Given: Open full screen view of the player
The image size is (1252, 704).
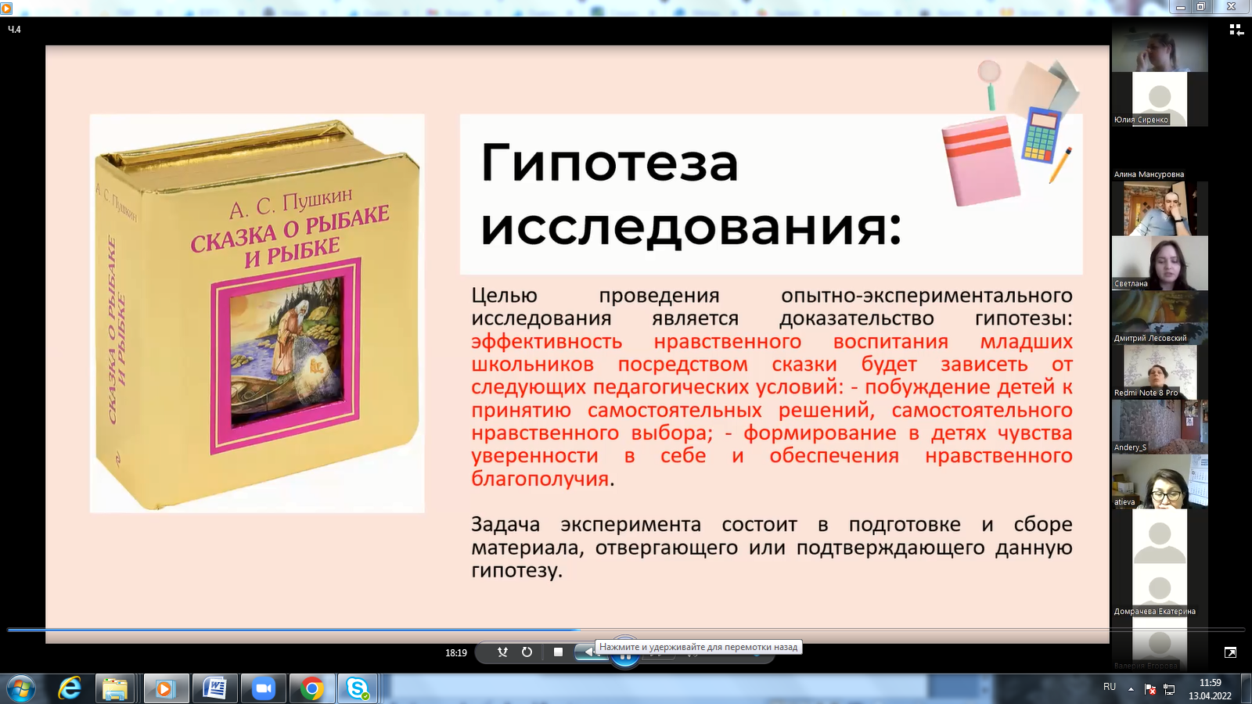Looking at the screenshot, I should (1230, 652).
